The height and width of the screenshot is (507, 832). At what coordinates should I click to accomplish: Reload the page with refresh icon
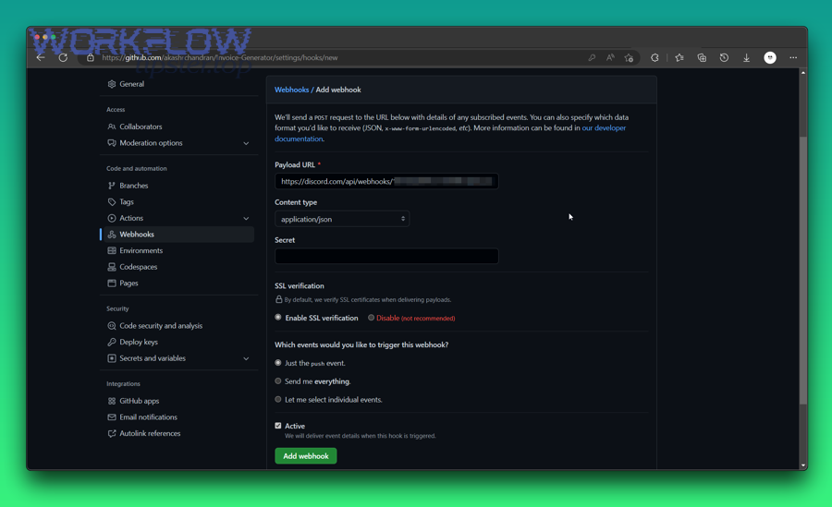tap(63, 57)
